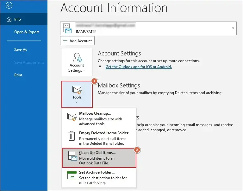
Task: Select Open & Export in the sidebar
Action: point(27,32)
